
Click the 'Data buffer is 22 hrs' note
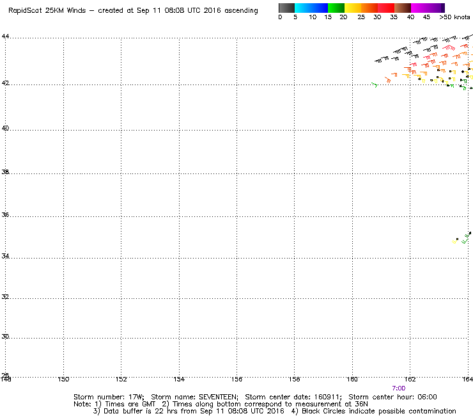coord(134,411)
